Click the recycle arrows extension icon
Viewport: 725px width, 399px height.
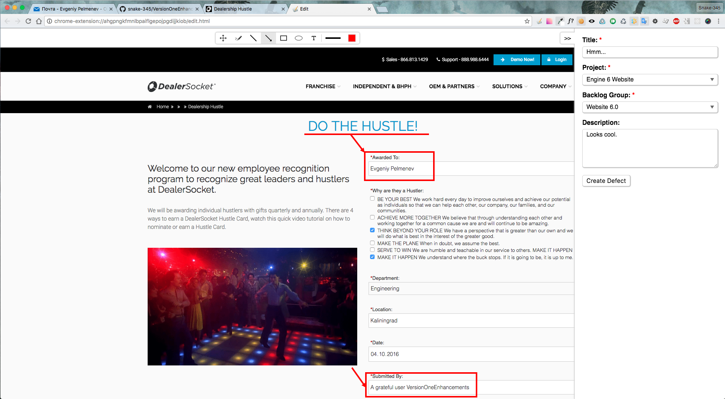(623, 21)
